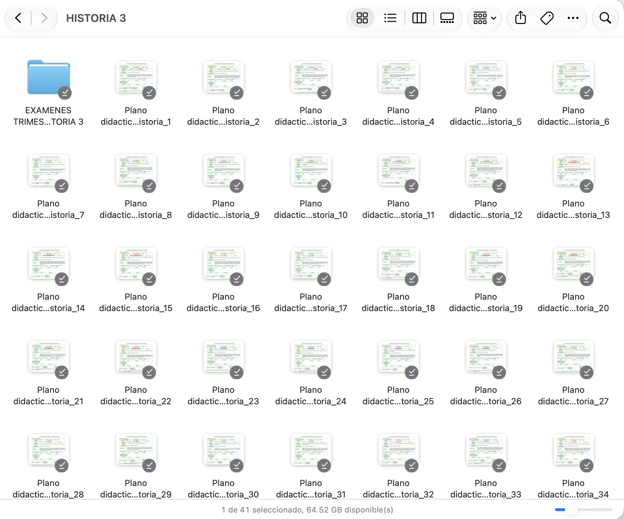The image size is (624, 519).
Task: Open the group-by options dropdown
Action: coord(484,18)
